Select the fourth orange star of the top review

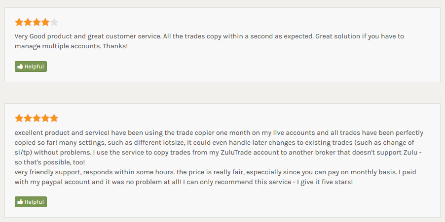coord(45,22)
